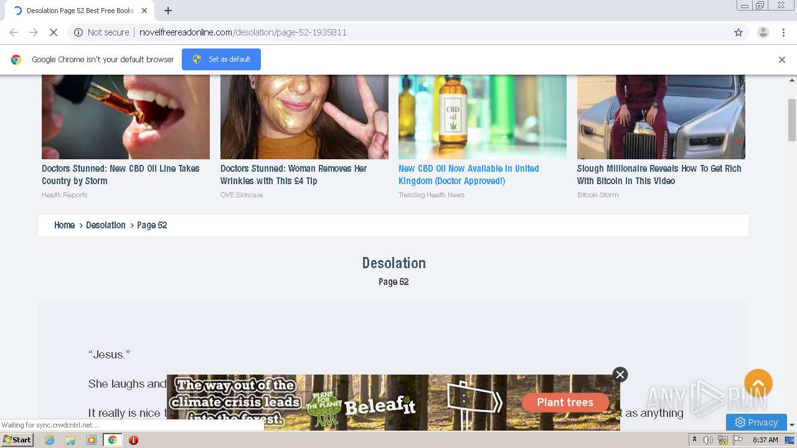Click Bitcoin Storm source label

click(x=598, y=195)
